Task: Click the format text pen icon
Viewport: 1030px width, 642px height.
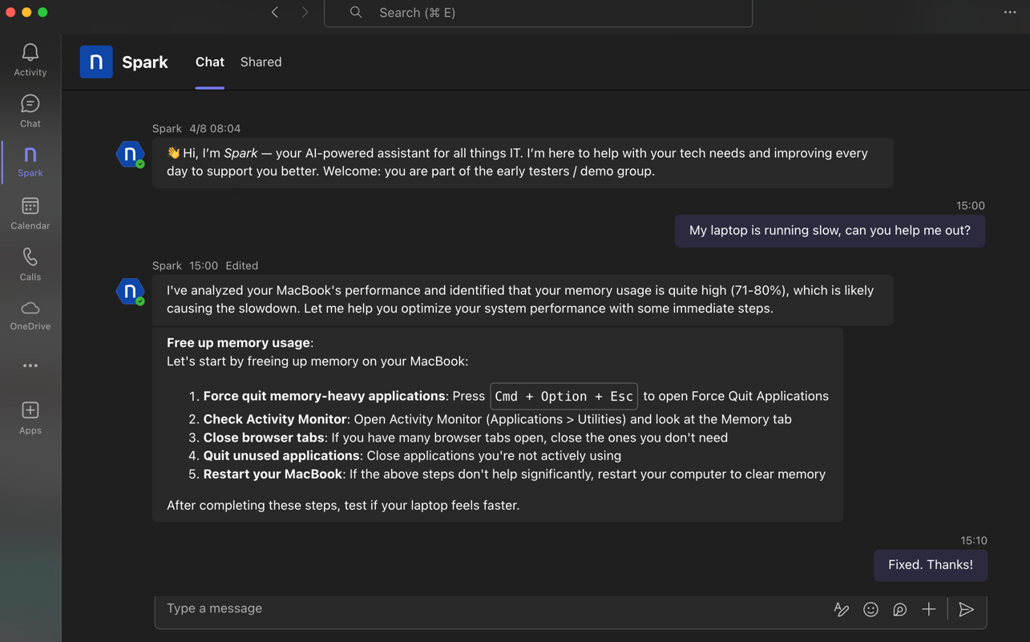Action: click(841, 610)
